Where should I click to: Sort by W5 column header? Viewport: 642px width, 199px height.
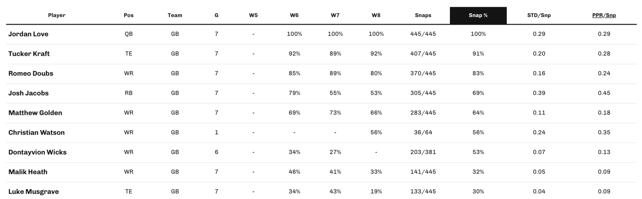253,15
